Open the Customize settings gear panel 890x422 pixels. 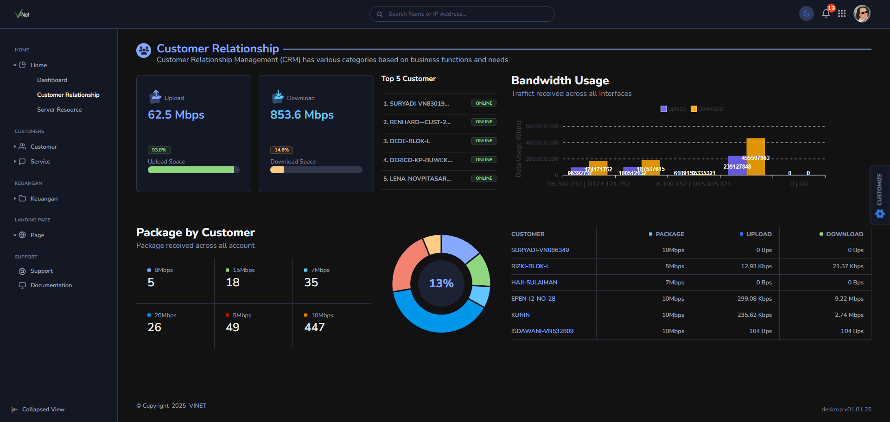pos(879,214)
